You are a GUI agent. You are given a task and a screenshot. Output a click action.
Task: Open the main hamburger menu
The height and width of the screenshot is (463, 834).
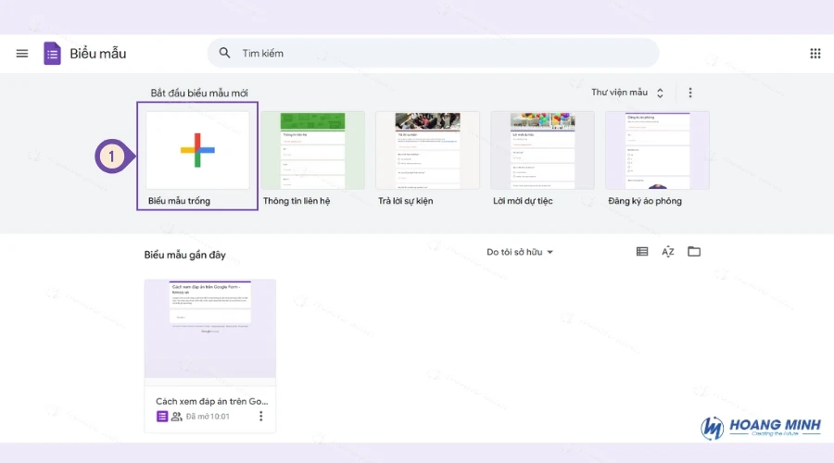(x=22, y=53)
